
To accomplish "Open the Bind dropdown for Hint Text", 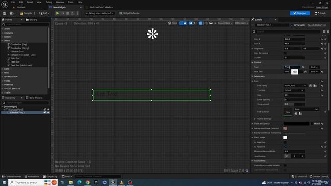I will (x=314, y=72).
